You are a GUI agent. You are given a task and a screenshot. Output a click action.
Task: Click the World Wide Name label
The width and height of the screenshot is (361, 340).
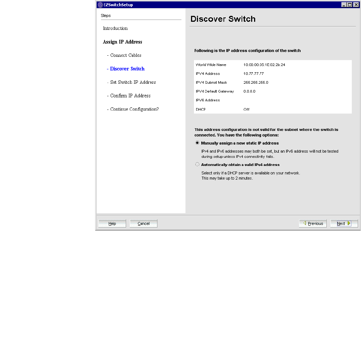211,65
